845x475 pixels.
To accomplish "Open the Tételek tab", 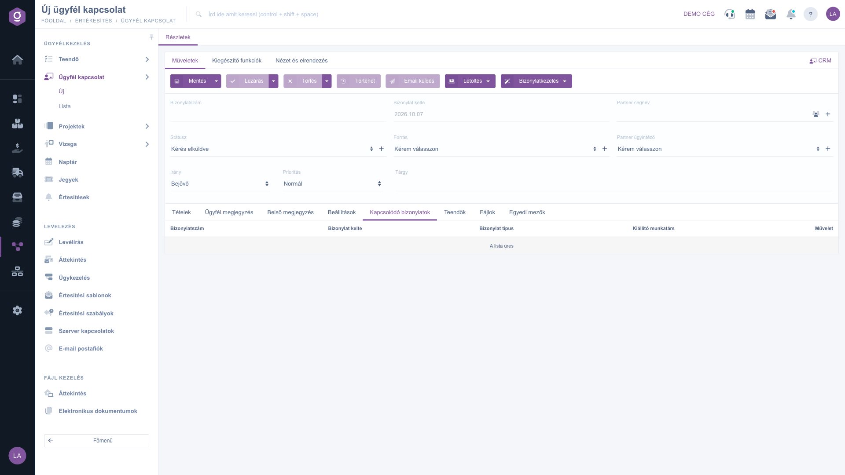I will tap(181, 212).
